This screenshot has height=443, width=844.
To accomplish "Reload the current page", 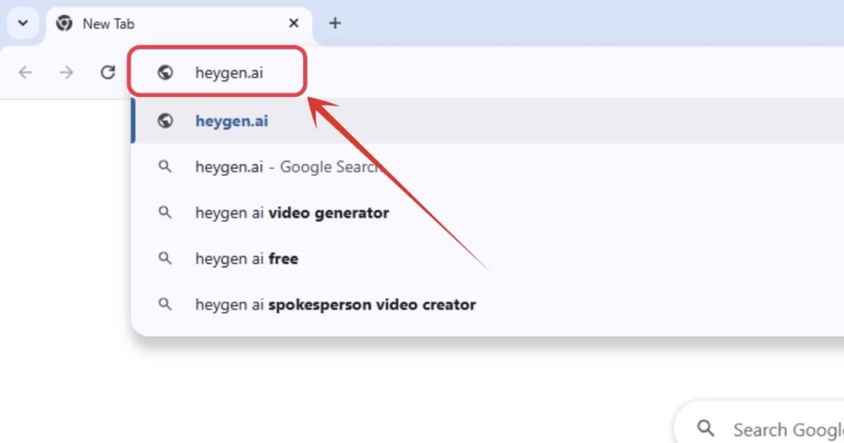I will point(107,72).
